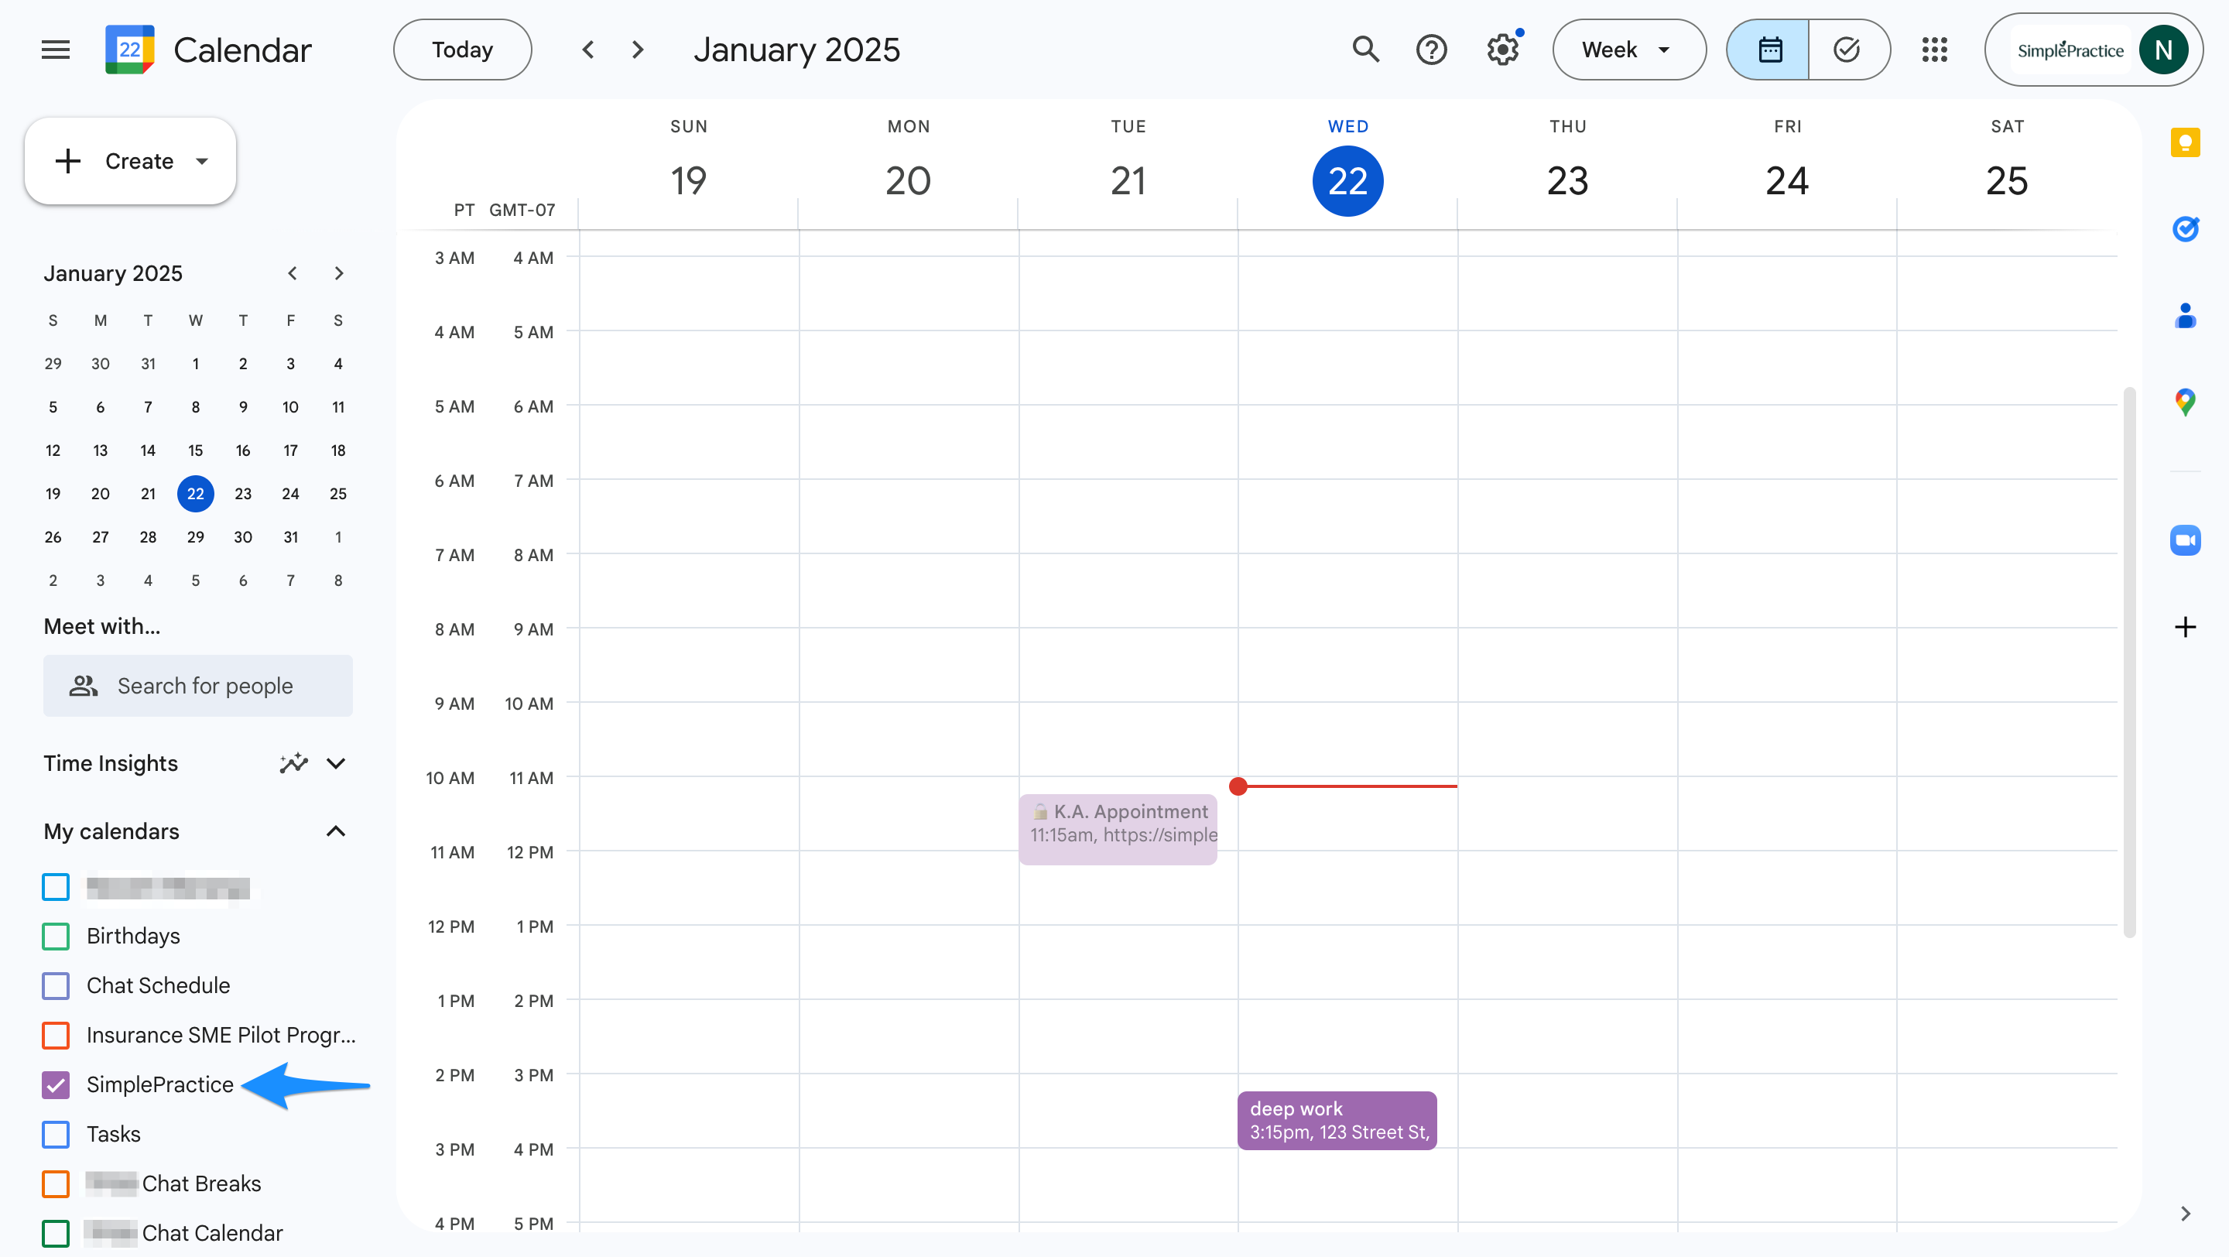Uncheck the SimplePractice calendar checkbox
The image size is (2229, 1257).
(x=56, y=1084)
